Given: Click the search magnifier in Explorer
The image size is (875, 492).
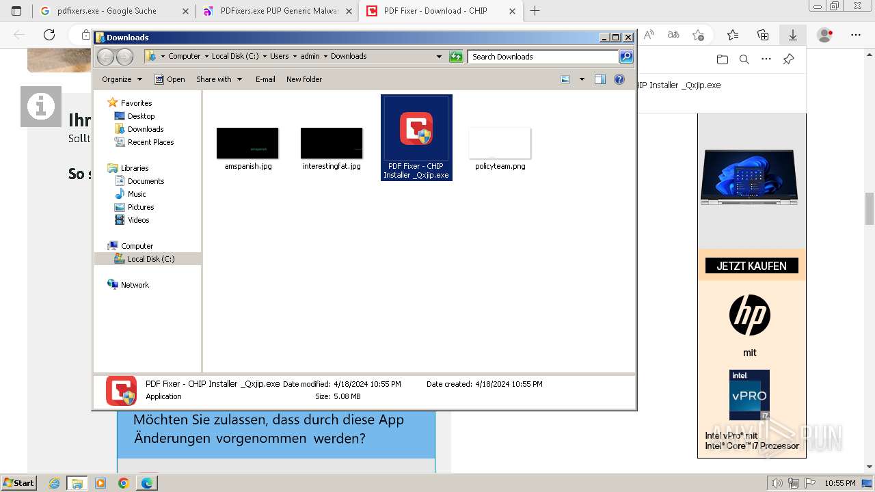Looking at the screenshot, I should click(625, 57).
